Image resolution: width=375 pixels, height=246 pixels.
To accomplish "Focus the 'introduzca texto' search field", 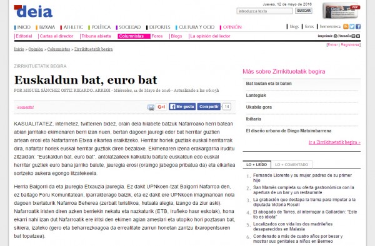I will coord(264,11).
